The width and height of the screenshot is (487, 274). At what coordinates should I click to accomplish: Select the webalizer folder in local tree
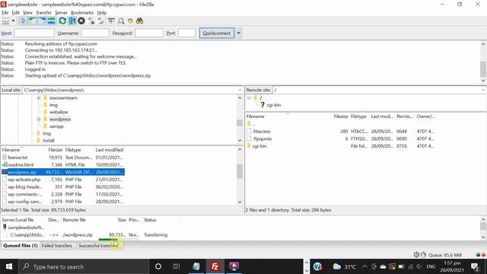(x=59, y=112)
